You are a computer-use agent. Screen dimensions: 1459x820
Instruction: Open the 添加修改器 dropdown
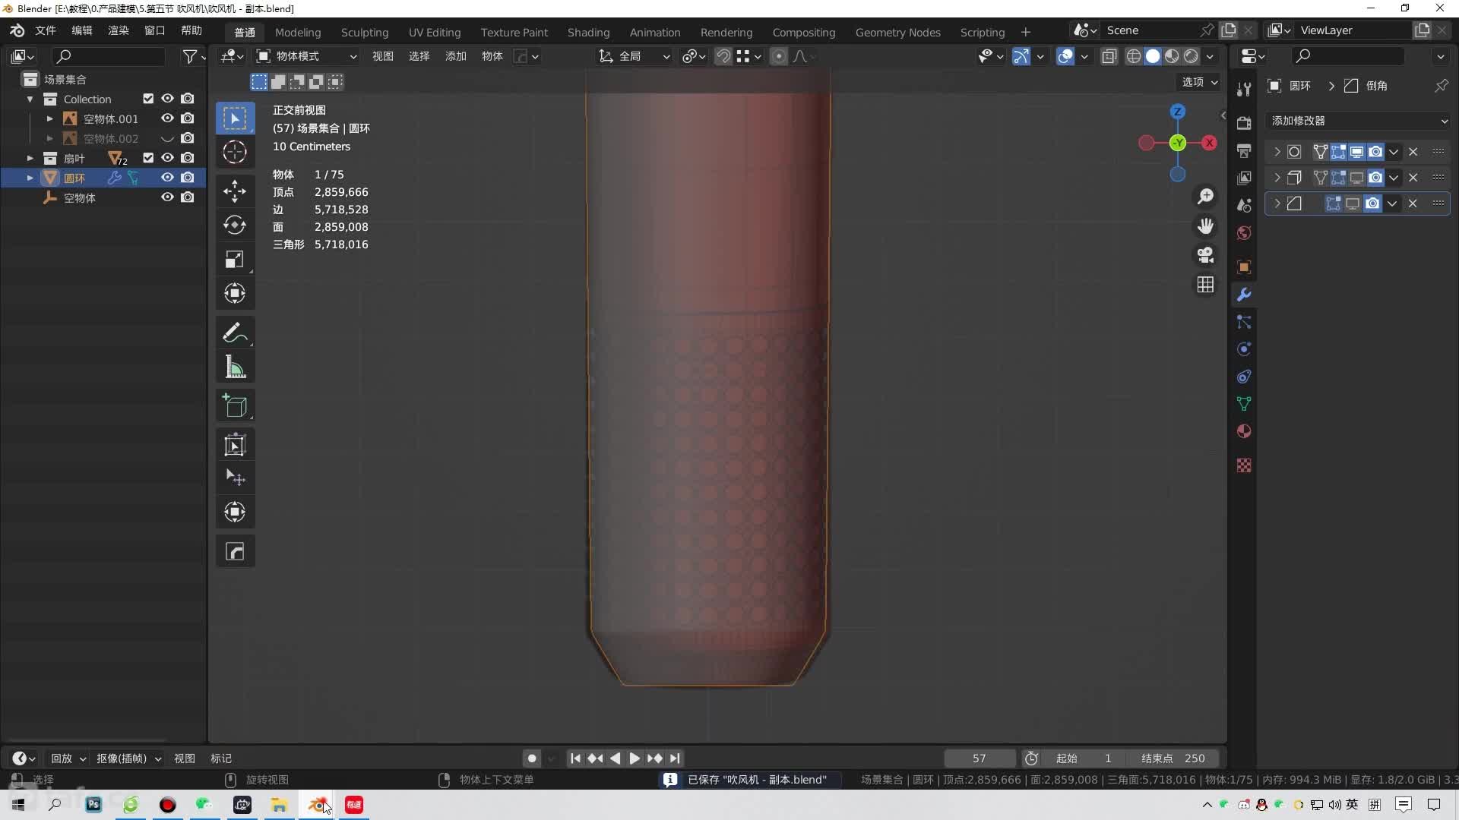[1358, 121]
